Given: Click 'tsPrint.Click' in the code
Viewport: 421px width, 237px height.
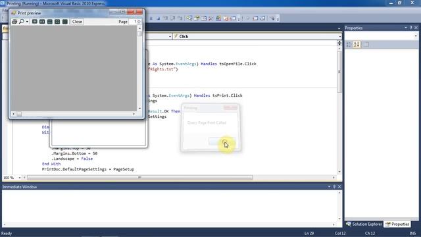Looking at the screenshot, I should 228,95.
